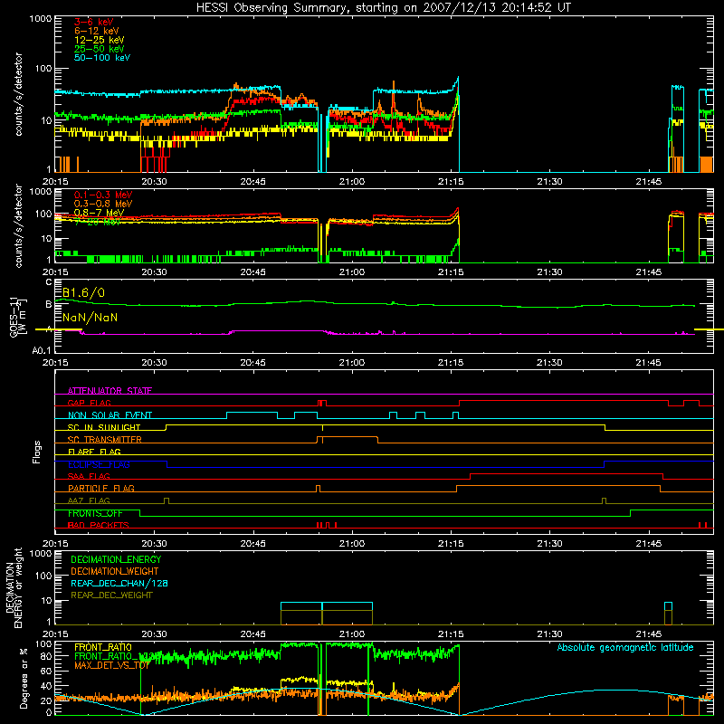Image resolution: width=724 pixels, height=724 pixels.
Task: Click the REAR_DEC_CHAN/128 legend label
Action: click(x=119, y=583)
